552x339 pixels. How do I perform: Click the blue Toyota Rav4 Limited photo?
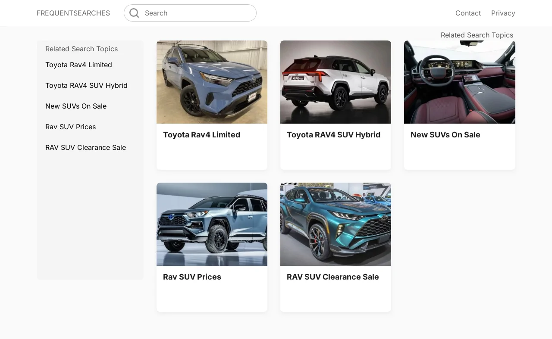coord(212,82)
